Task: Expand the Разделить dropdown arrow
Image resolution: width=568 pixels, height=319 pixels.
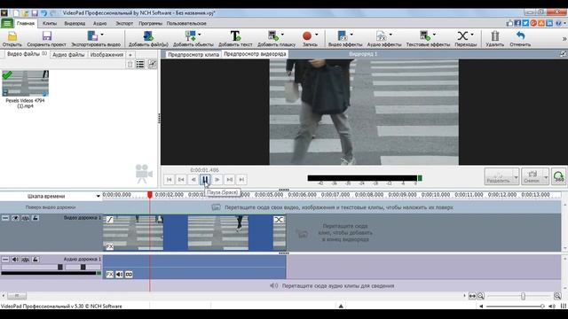Action: pos(516,177)
